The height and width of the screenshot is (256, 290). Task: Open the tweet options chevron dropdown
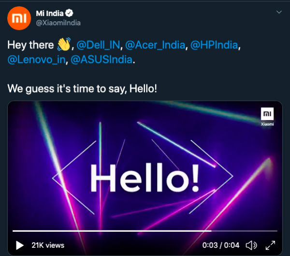(x=279, y=12)
